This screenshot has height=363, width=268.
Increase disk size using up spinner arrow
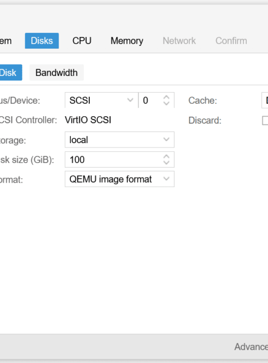click(x=166, y=157)
